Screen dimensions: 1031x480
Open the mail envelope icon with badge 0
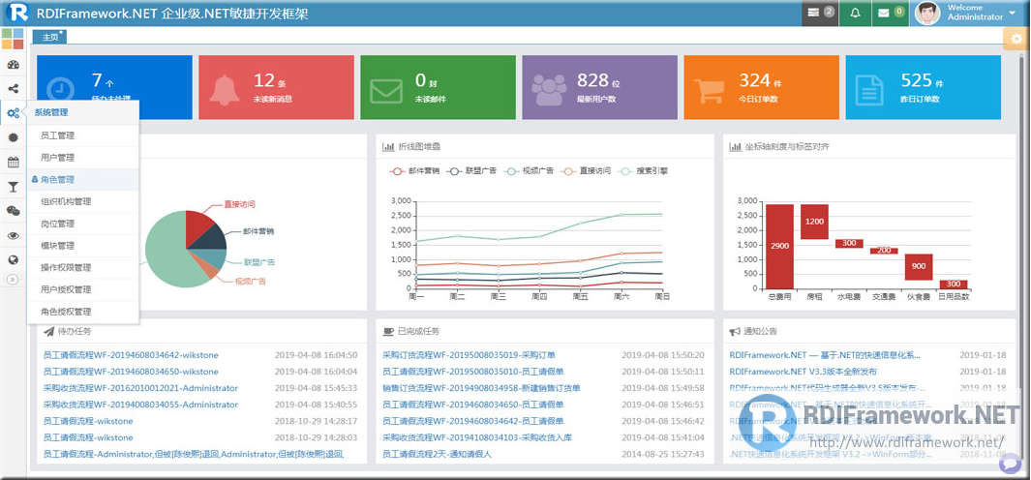pos(891,13)
